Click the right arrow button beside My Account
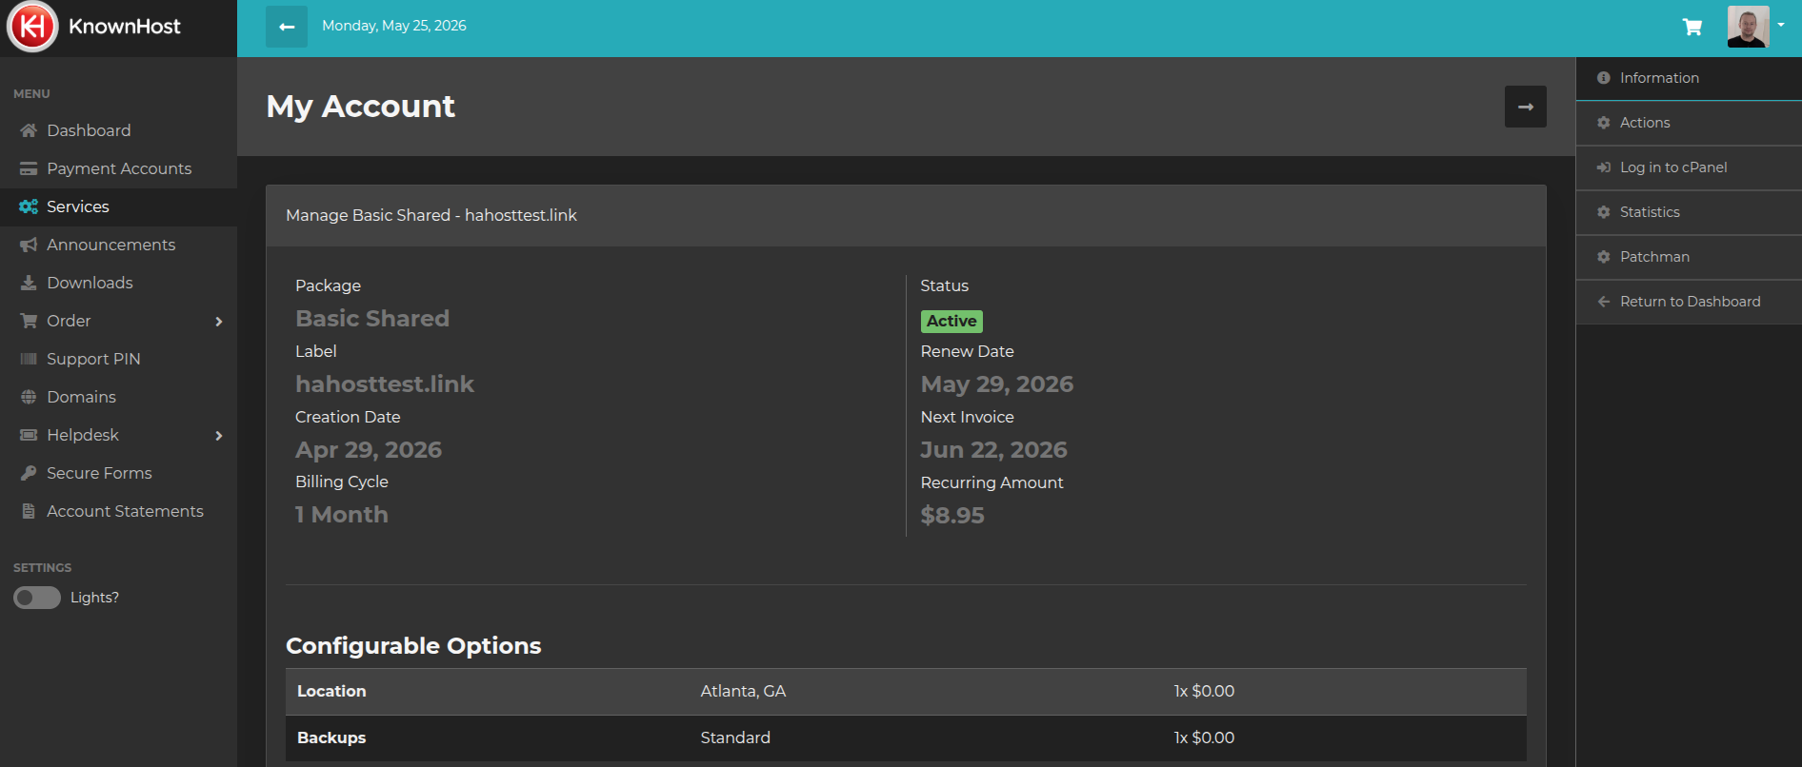Image resolution: width=1802 pixels, height=767 pixels. pos(1526,107)
